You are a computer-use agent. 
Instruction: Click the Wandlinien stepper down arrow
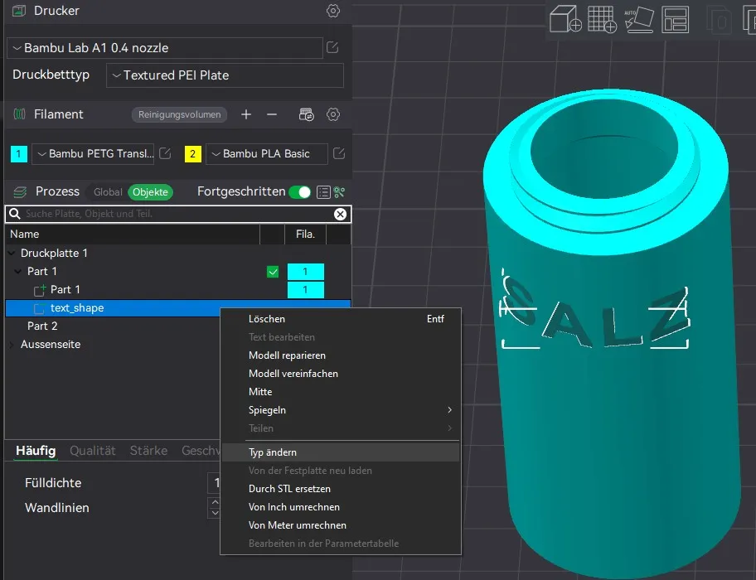pyautogui.click(x=215, y=513)
